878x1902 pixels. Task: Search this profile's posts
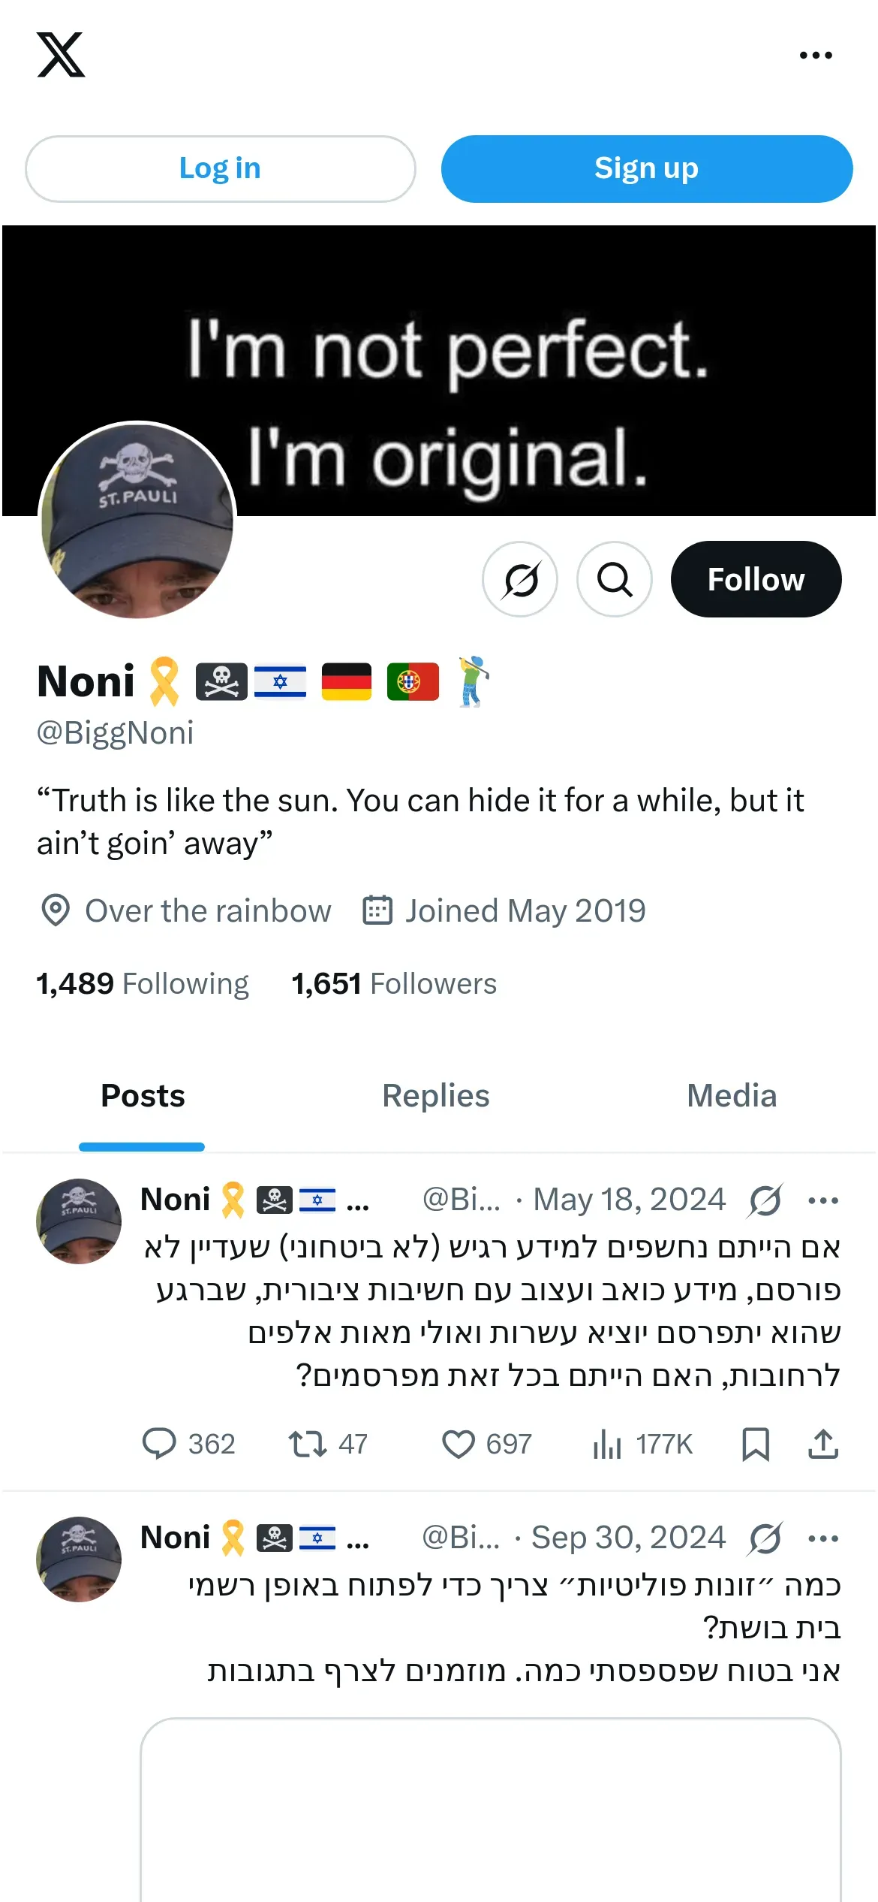pyautogui.click(x=615, y=579)
